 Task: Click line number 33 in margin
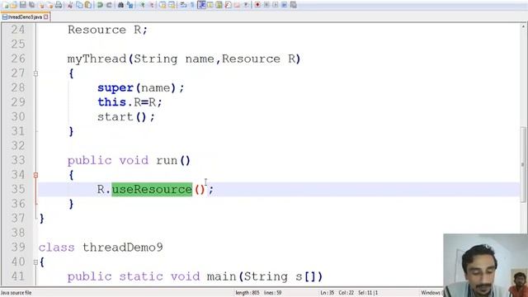click(18, 160)
